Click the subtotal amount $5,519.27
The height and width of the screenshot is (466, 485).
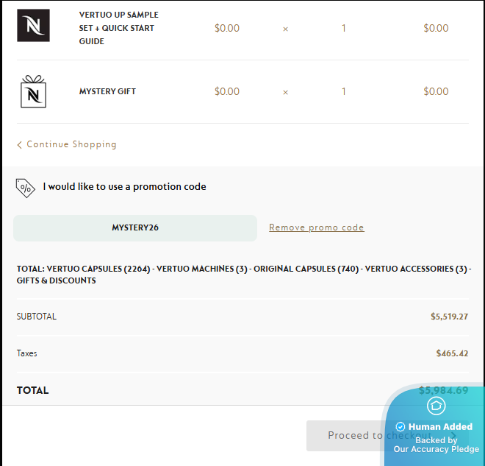click(x=449, y=317)
